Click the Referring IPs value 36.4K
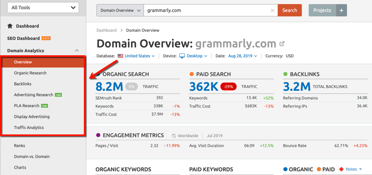This screenshot has height=175, width=372. point(362,106)
